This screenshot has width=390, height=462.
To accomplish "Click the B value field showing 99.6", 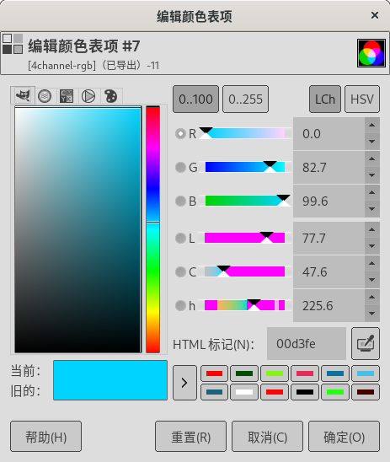I will click(x=329, y=201).
